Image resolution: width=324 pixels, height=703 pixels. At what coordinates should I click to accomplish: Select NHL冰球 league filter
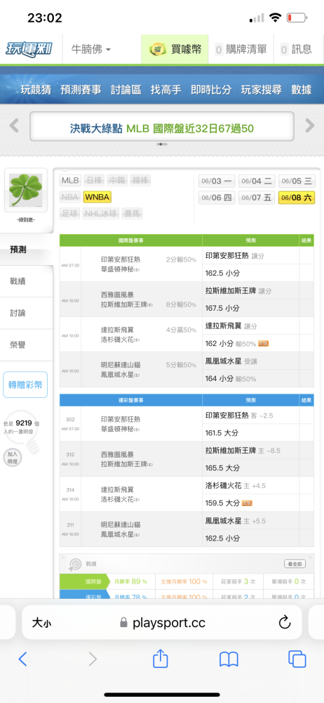(100, 214)
